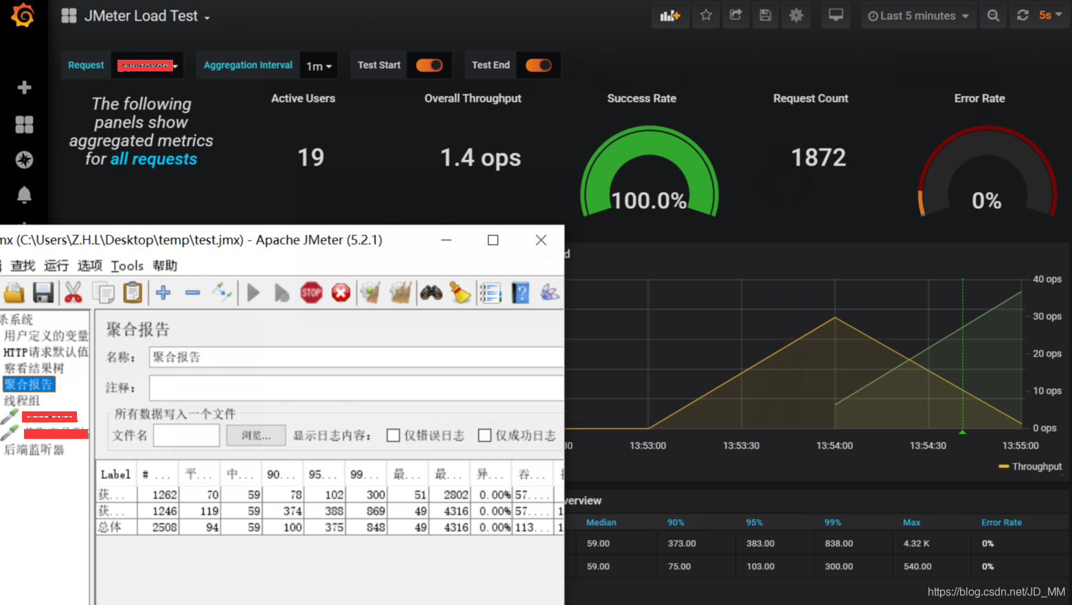
Task: Click Add panel icon in Grafana header
Action: 670,16
